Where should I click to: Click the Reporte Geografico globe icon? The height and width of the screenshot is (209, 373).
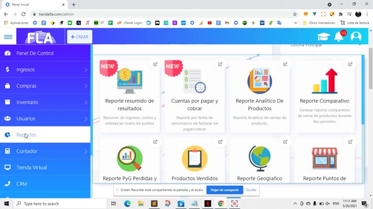click(x=259, y=158)
